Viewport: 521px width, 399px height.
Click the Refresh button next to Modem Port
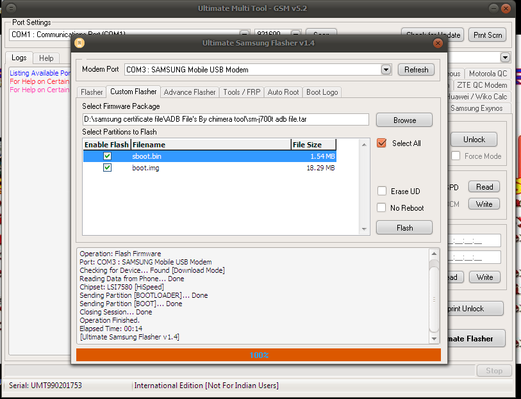tap(416, 70)
